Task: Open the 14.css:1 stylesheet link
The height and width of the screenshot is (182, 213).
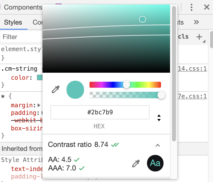Action: click(192, 68)
